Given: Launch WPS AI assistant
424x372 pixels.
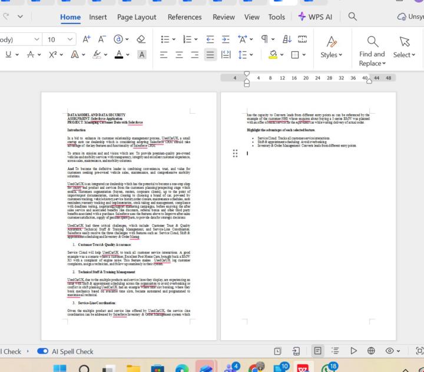Looking at the screenshot, I should pos(315,16).
